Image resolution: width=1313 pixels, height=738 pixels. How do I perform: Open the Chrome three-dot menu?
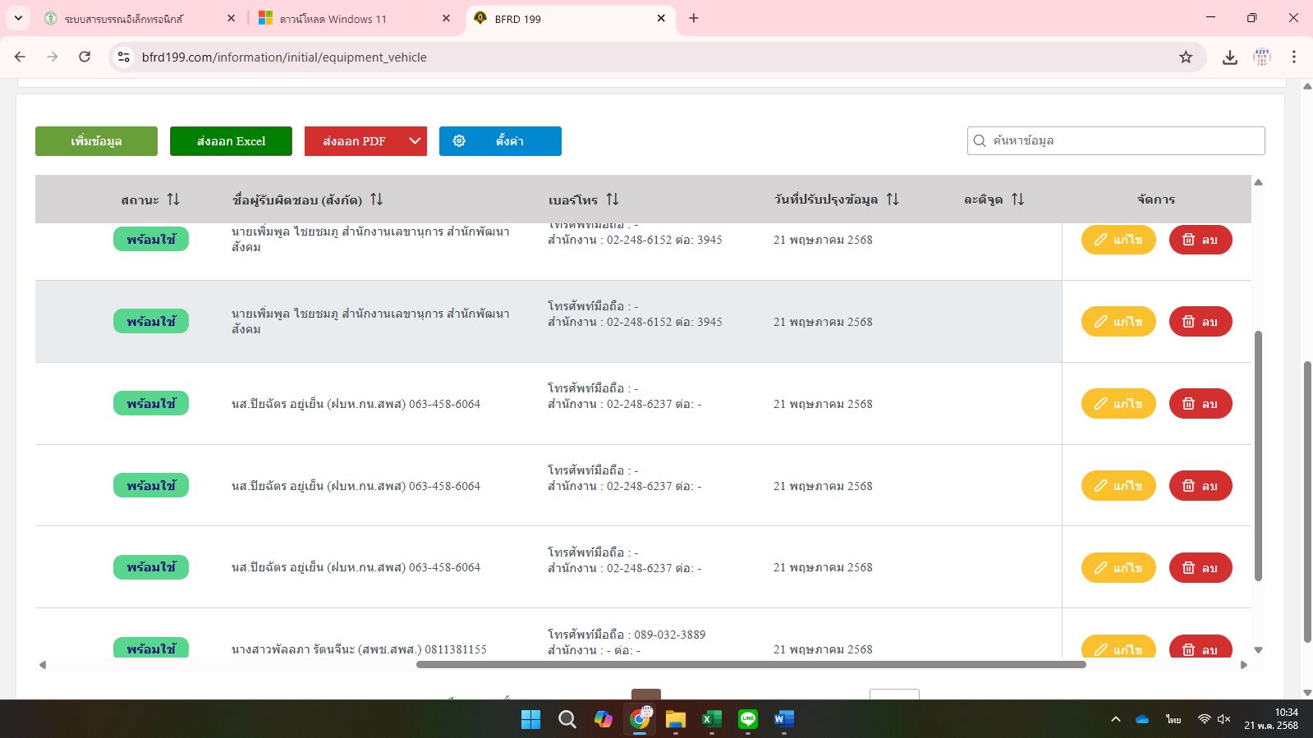point(1293,57)
